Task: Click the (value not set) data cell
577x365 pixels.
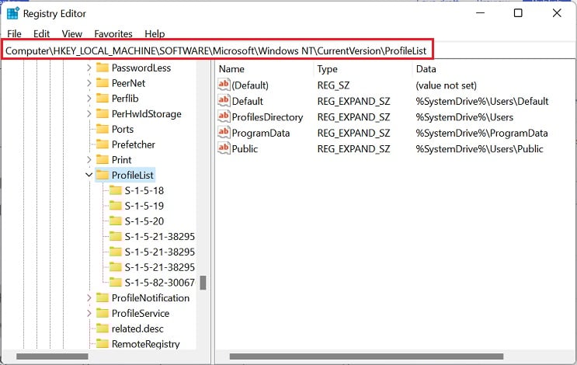Action: pos(446,85)
